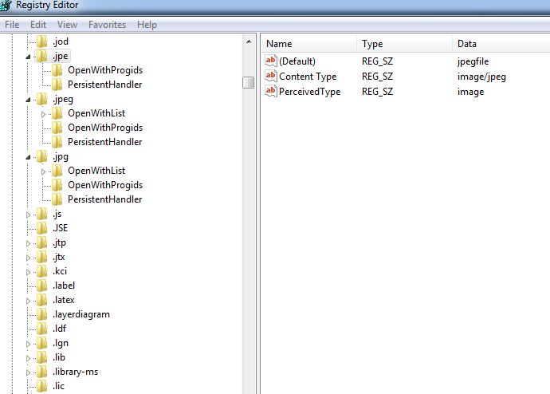Screen dimensions: 550x394
Task: Click the jpegfile data cell
Action: (473, 61)
